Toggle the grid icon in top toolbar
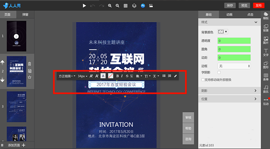 (x=125, y=6)
